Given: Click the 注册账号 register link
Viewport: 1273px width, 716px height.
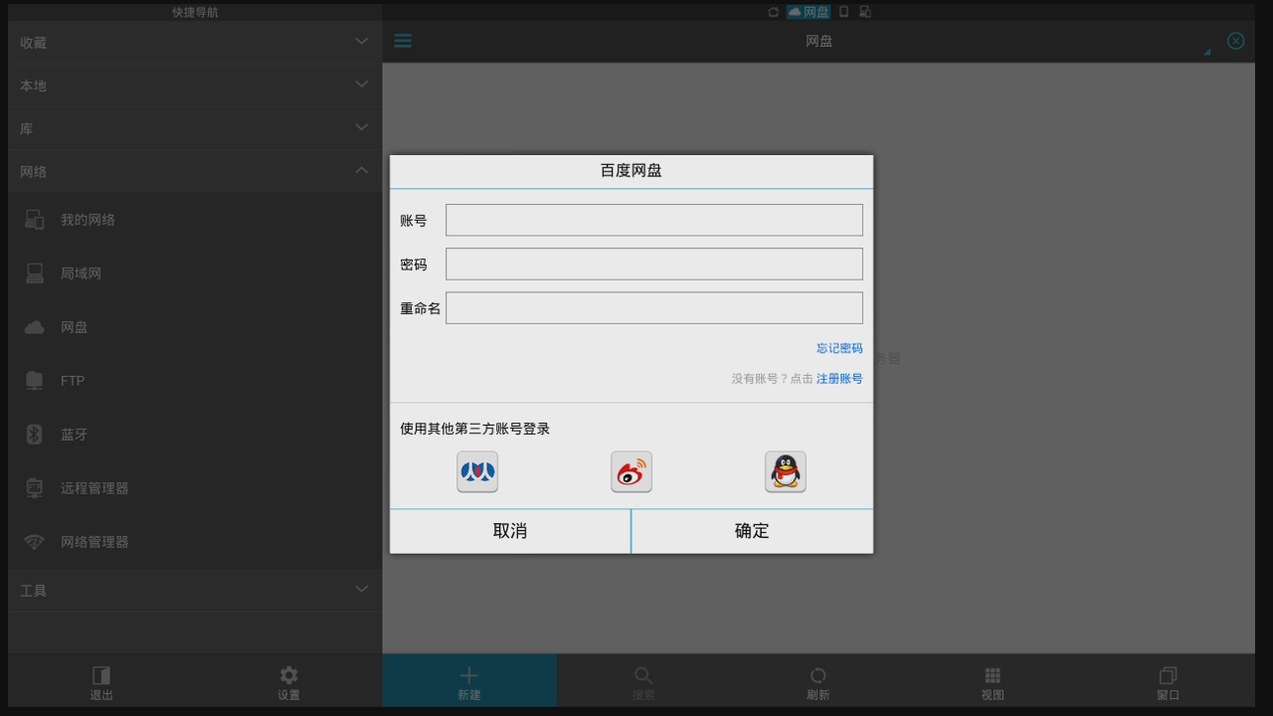Looking at the screenshot, I should point(839,379).
